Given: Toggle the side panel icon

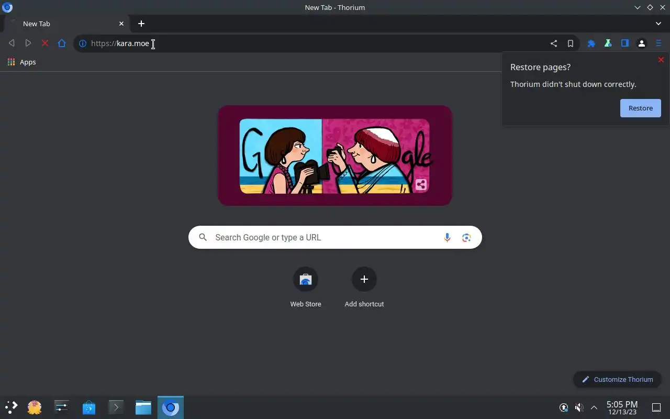Looking at the screenshot, I should tap(625, 43).
